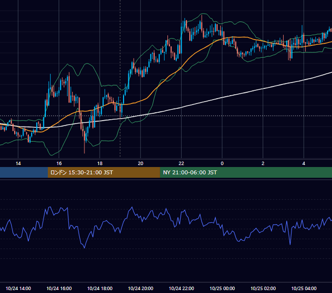Click the 10/25 02:00 date label
332x293 pixels.
pos(263,288)
